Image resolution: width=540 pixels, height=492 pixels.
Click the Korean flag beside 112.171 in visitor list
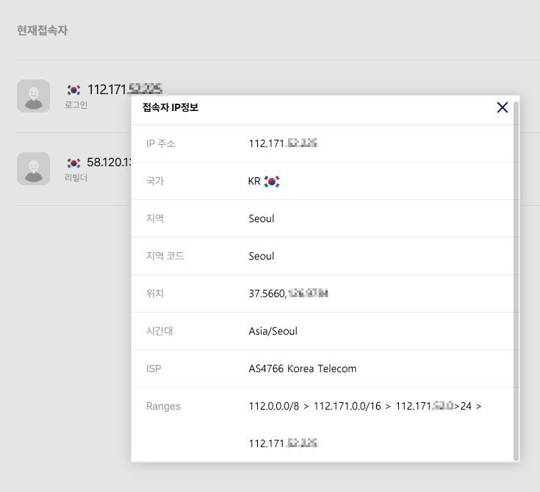(73, 90)
